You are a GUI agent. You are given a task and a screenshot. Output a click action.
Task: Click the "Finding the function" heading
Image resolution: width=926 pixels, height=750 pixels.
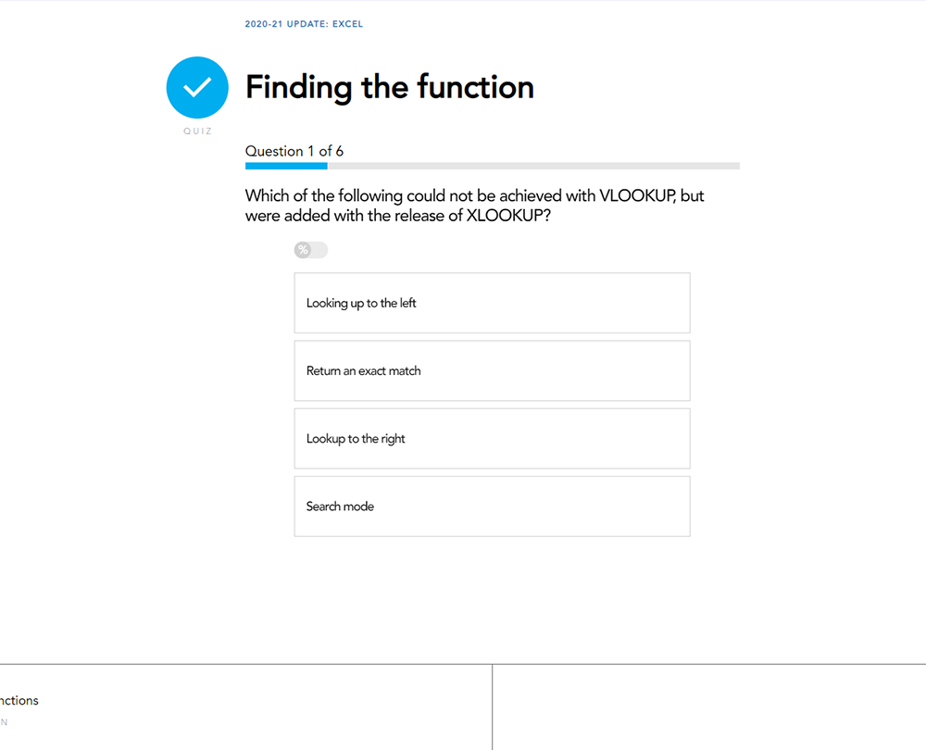tap(389, 87)
